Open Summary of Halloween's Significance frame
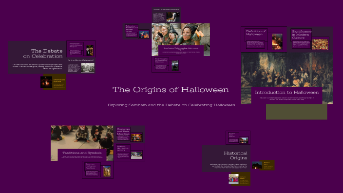Screen dimensions: 343x193 click(166, 15)
